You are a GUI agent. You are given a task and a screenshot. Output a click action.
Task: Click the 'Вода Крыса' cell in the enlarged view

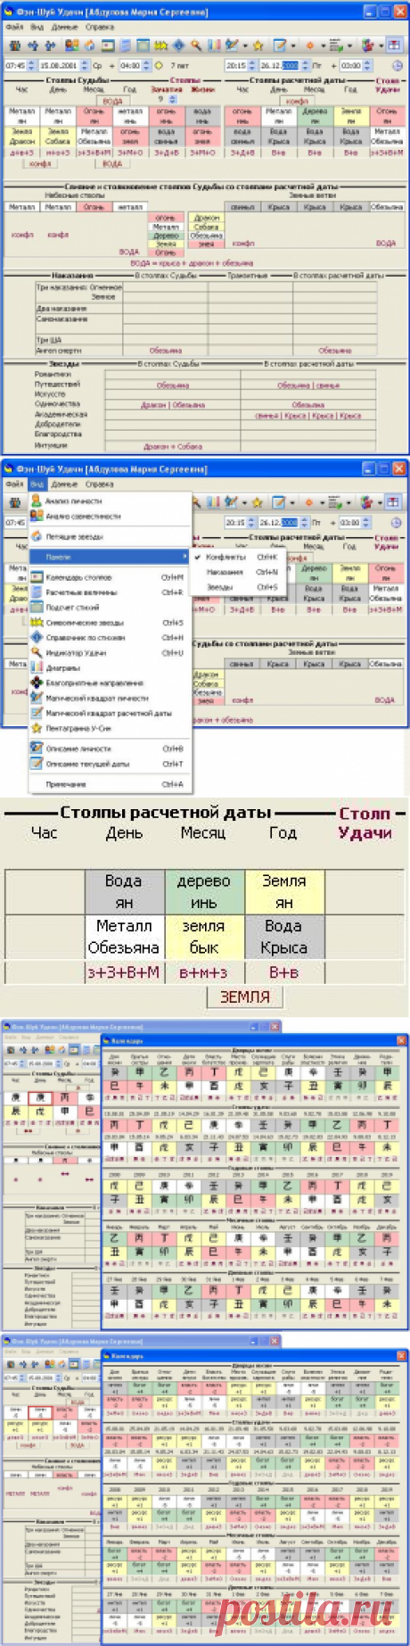tap(283, 937)
